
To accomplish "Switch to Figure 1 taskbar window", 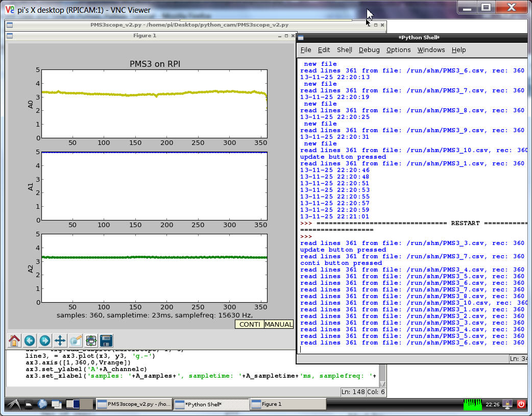I will 287,404.
